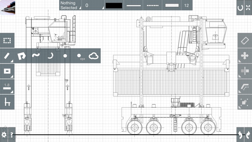This screenshot has width=252, height=142.
Task: Choose the dashed line style option
Action: (x=153, y=5)
